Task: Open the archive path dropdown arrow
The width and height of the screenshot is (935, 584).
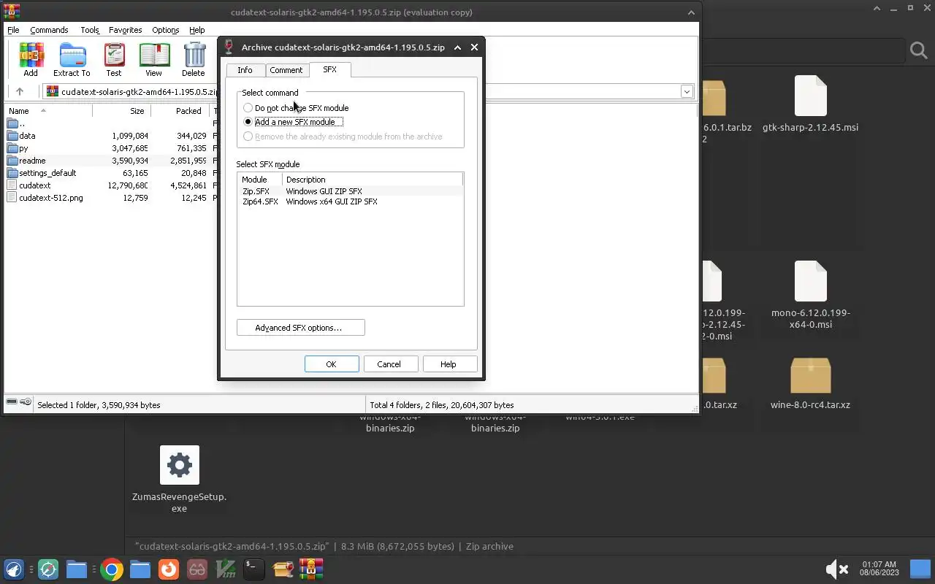Action: (687, 91)
